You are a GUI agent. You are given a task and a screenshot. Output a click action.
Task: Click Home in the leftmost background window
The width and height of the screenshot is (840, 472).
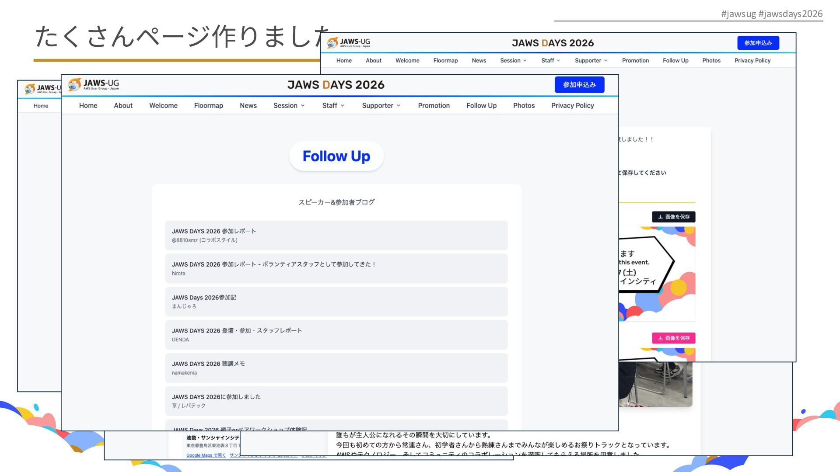[41, 106]
